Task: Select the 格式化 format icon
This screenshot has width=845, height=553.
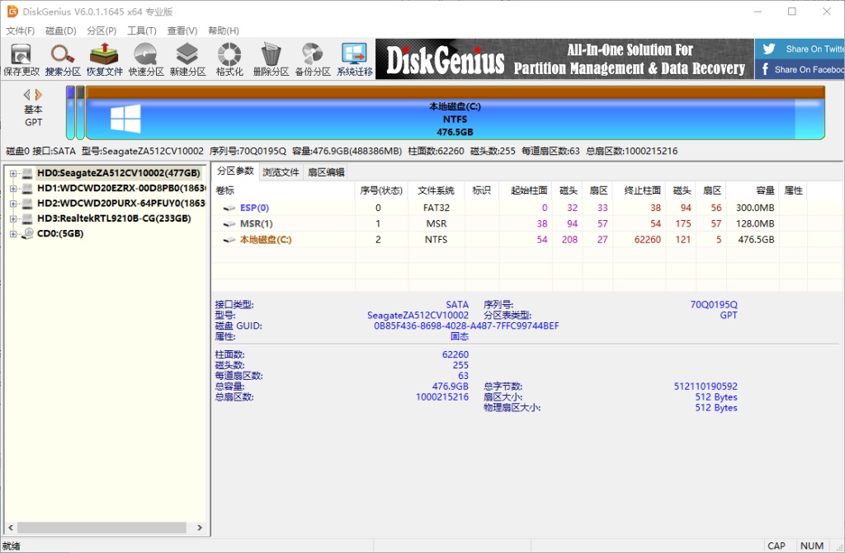Action: [229, 59]
